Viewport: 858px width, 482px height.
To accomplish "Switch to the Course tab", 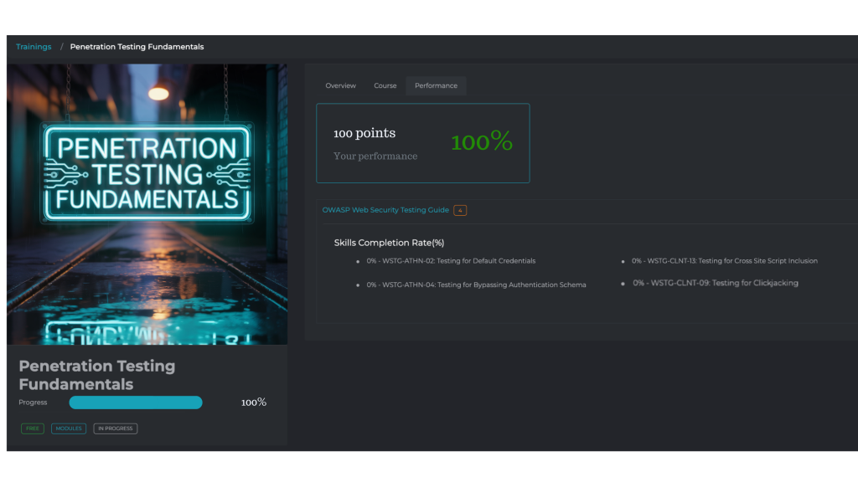I will pos(385,85).
